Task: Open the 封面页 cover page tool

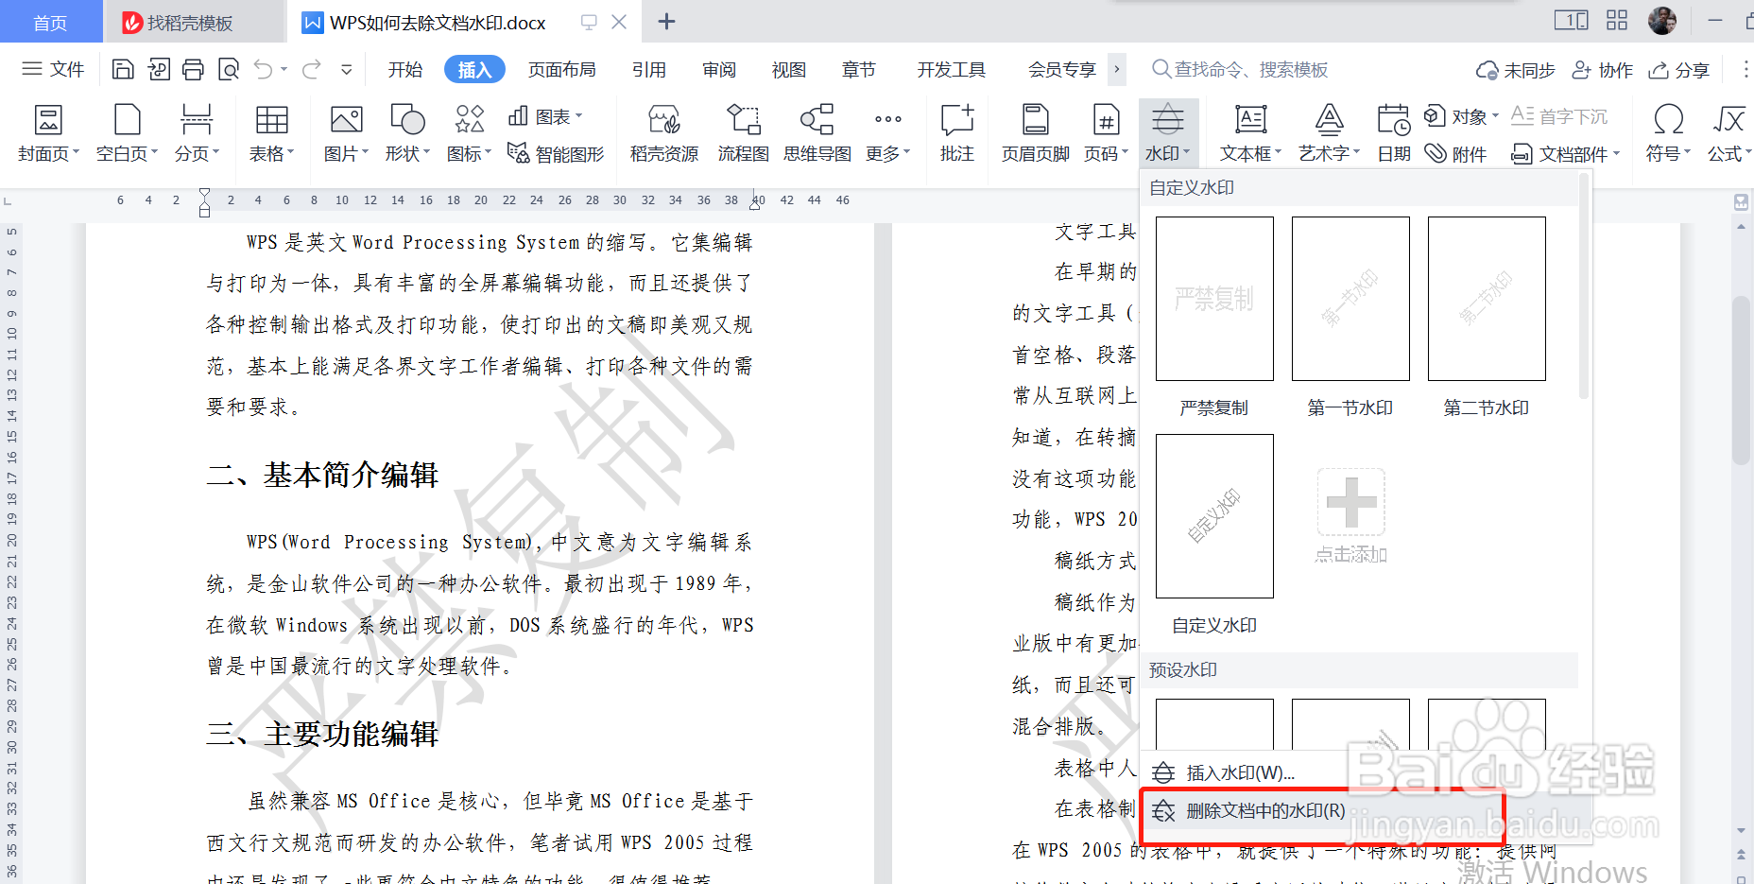Action: 48,133
